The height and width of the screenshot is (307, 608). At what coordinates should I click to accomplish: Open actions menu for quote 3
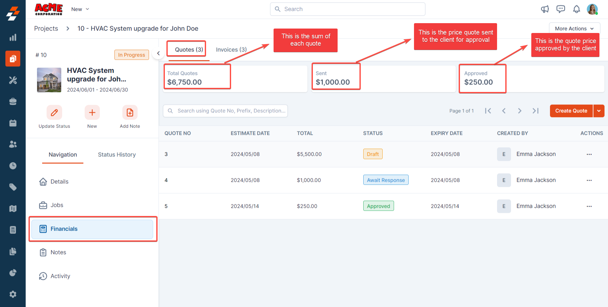(589, 154)
